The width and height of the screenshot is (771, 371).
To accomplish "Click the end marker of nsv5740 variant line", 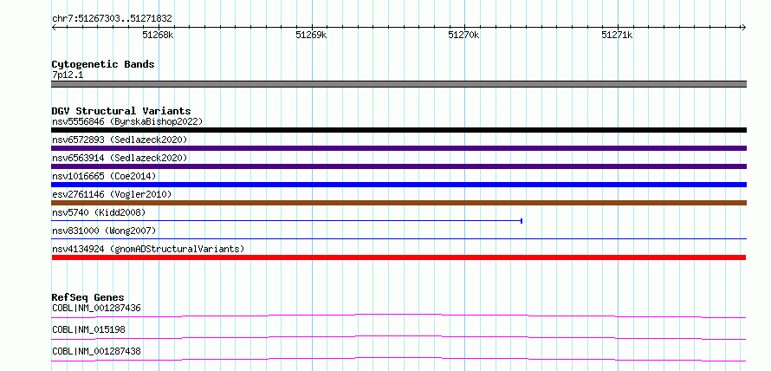I will 522,221.
